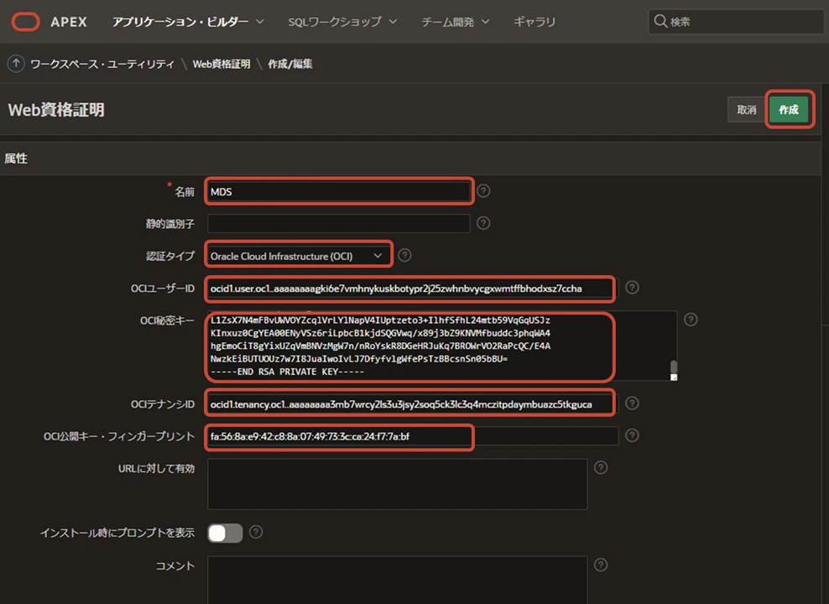The width and height of the screenshot is (829, 604).
Task: Toggle the インストール時にプロンプトを表示 switch
Action: click(225, 534)
